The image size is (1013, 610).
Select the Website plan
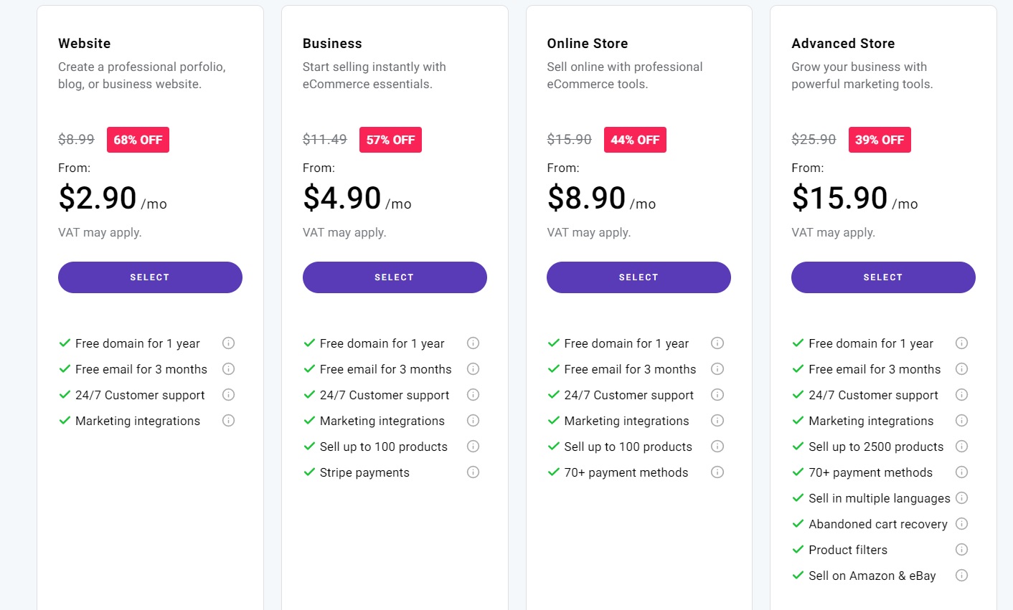[x=150, y=277]
